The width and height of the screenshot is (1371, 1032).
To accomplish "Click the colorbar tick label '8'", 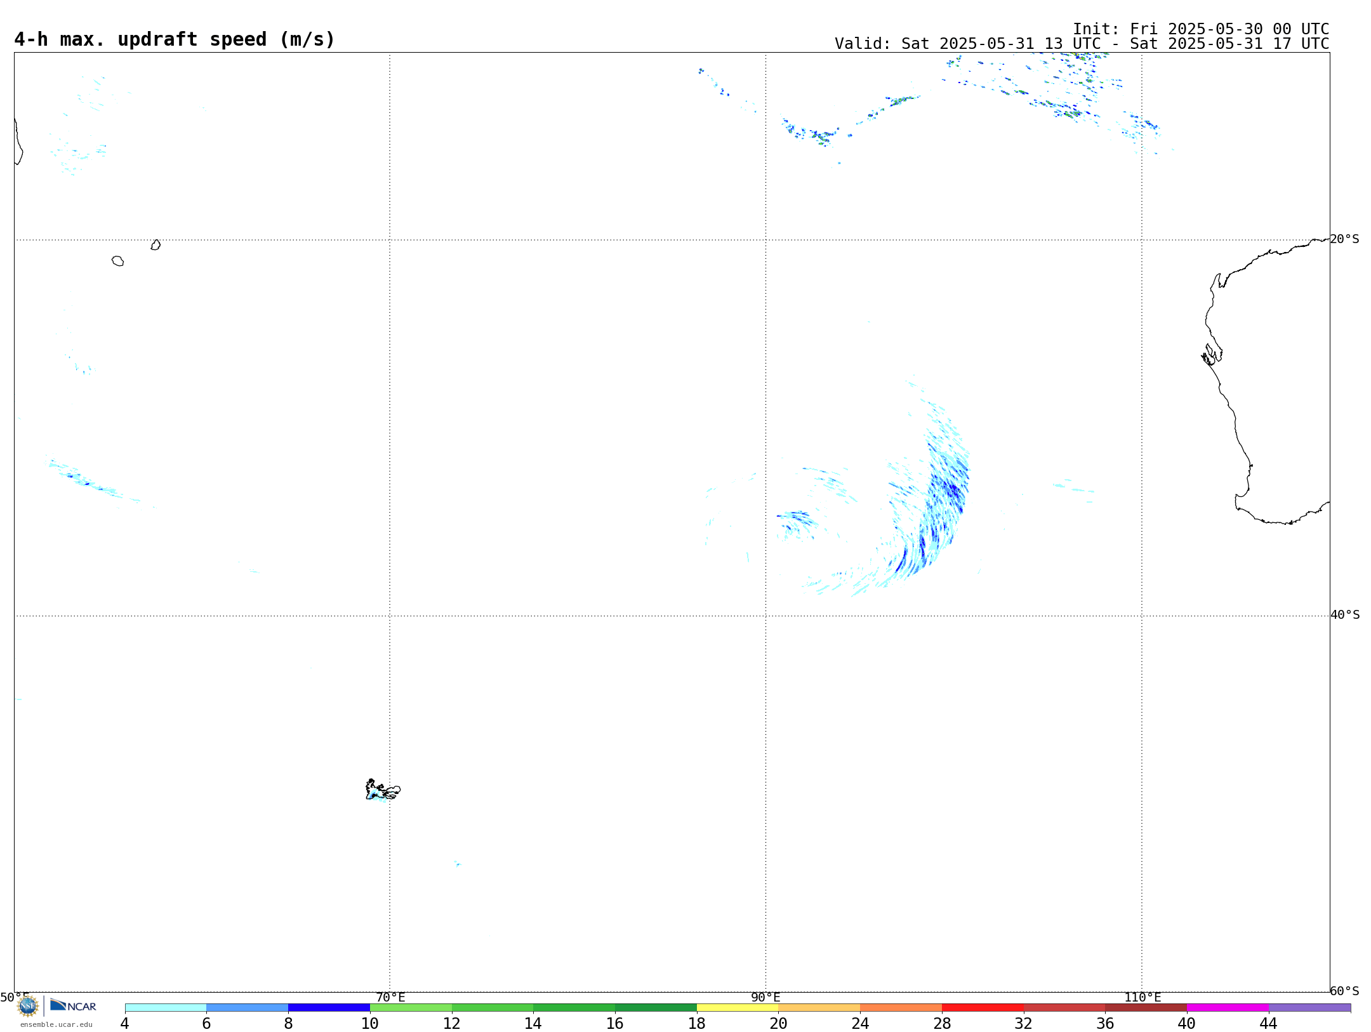I will pos(288,1023).
